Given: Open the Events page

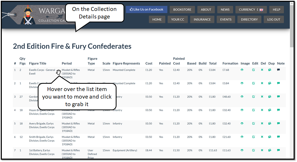Looking at the screenshot, I should (226, 19).
